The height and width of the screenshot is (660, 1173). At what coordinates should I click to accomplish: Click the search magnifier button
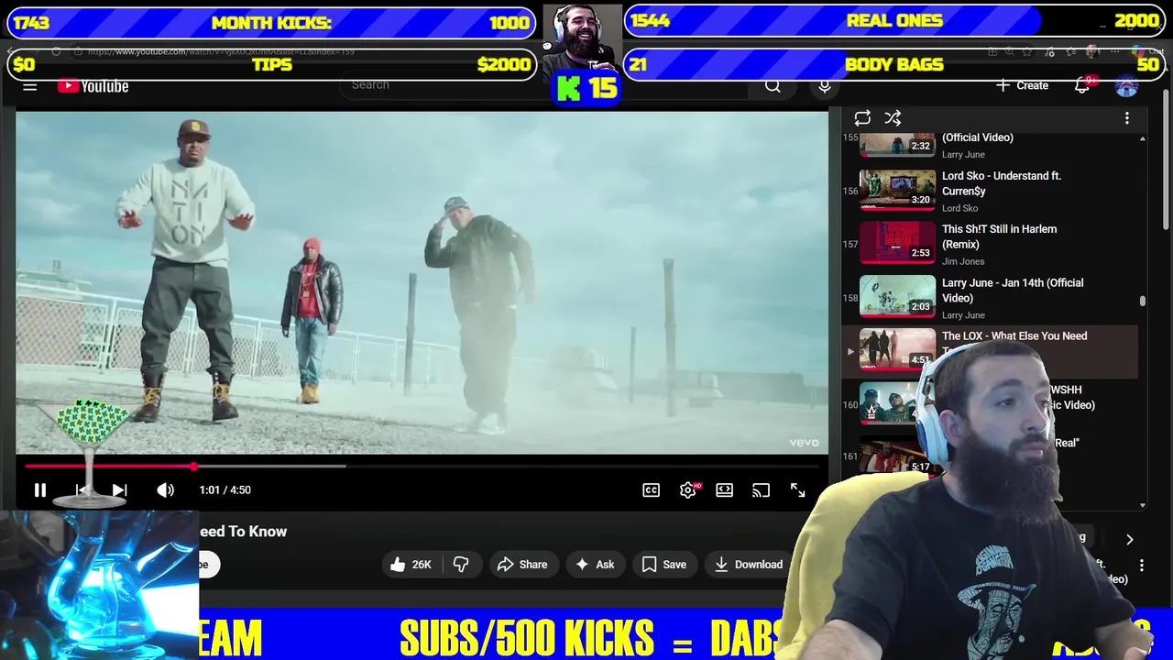point(773,85)
